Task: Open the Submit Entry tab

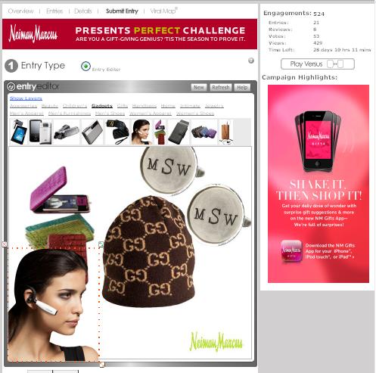Action: [x=122, y=11]
